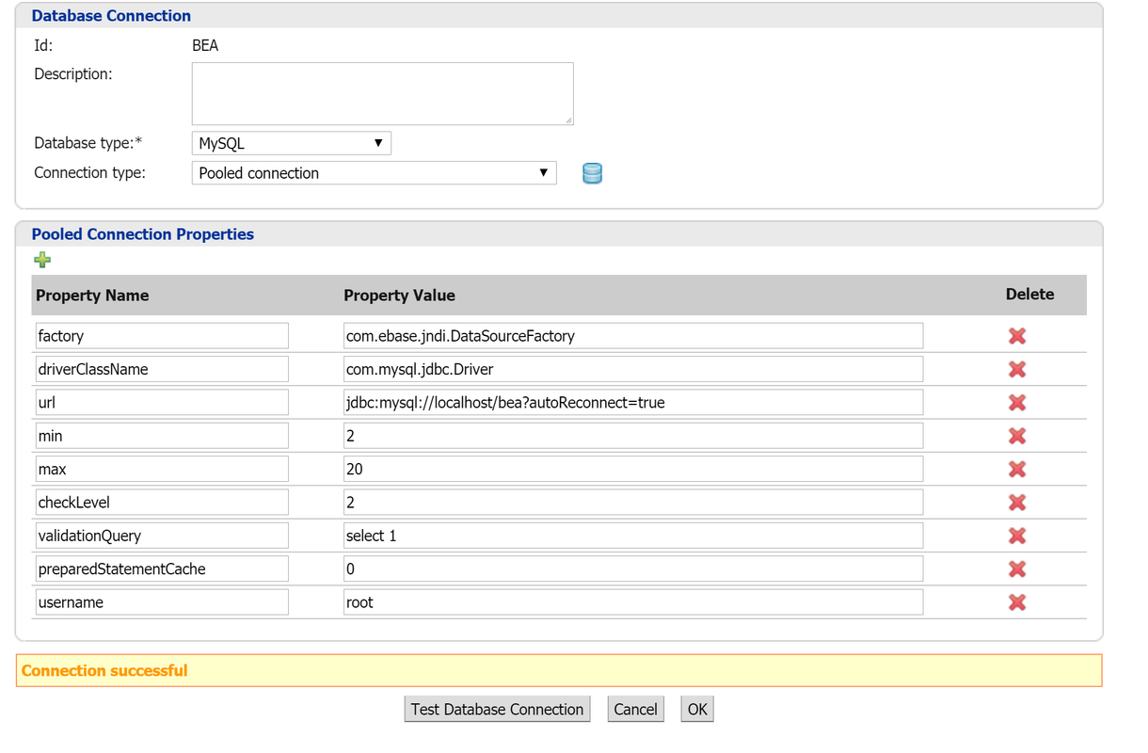Edit the max property name field

pyautogui.click(x=161, y=469)
